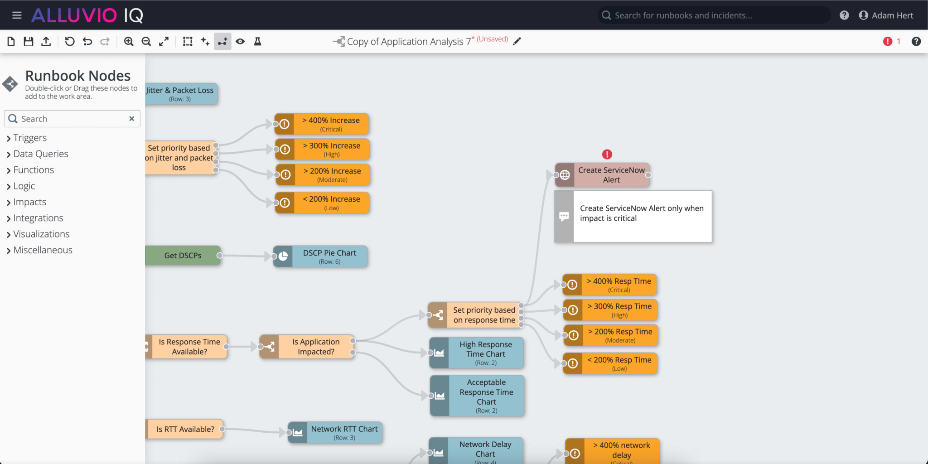Click the Save runbook icon
Screen dimensions: 928x464
tap(29, 41)
